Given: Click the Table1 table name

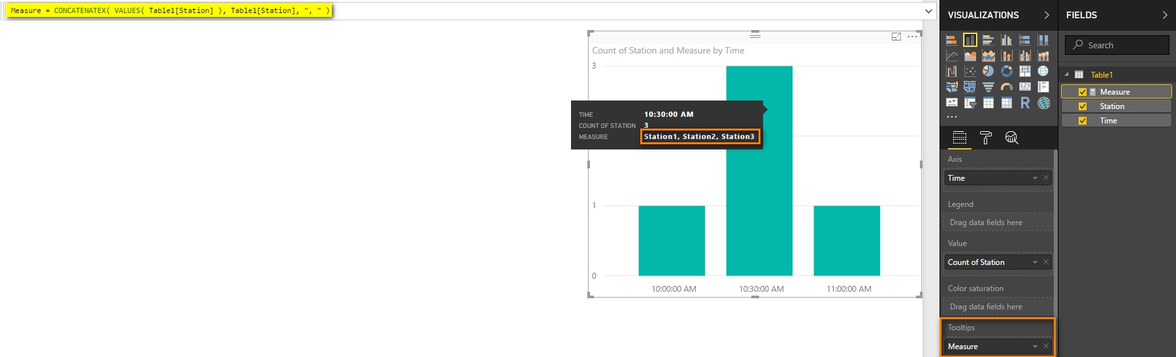Looking at the screenshot, I should 1102,75.
